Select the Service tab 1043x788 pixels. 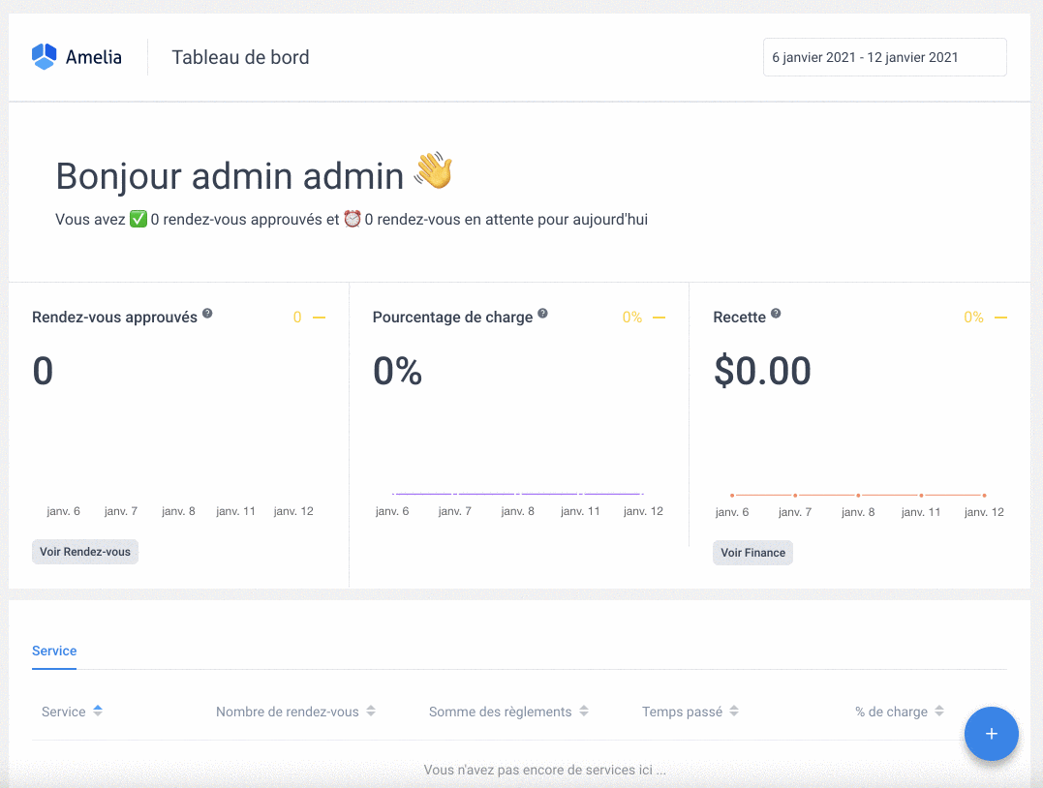54,651
